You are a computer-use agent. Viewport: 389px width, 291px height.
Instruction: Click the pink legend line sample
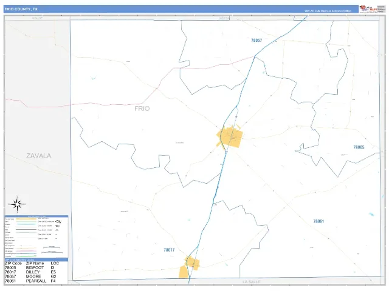point(26,251)
